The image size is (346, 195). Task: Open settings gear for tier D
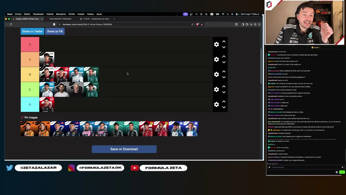(216, 105)
